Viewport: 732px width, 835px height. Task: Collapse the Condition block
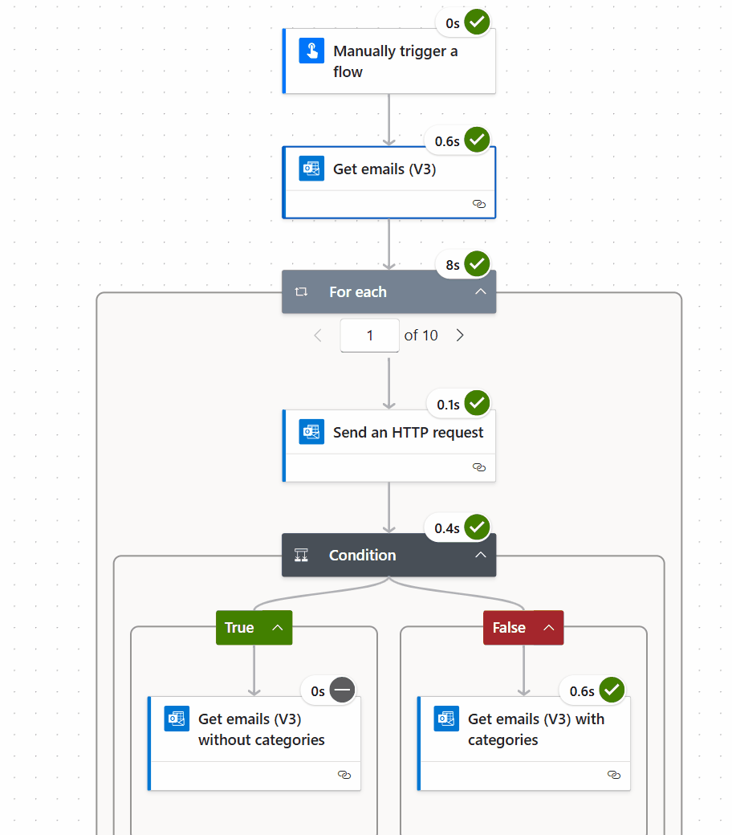pyautogui.click(x=480, y=555)
